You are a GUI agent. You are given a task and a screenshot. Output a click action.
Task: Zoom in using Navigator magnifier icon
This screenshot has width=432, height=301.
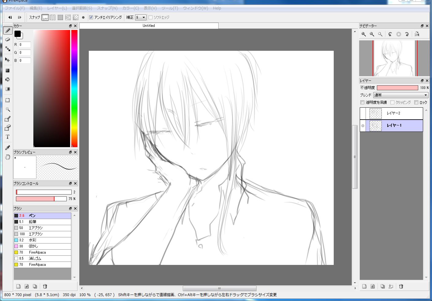[364, 34]
